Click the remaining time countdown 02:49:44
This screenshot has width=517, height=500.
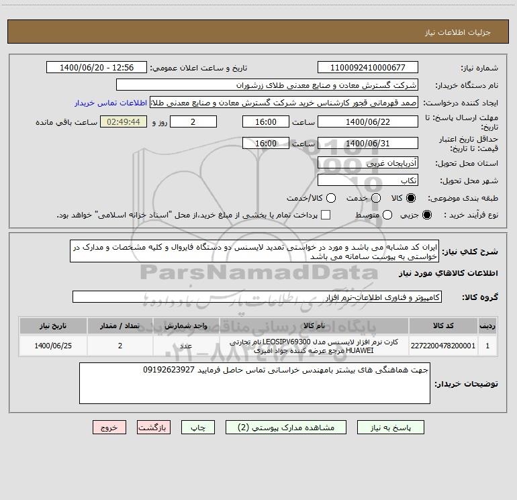[x=124, y=122]
